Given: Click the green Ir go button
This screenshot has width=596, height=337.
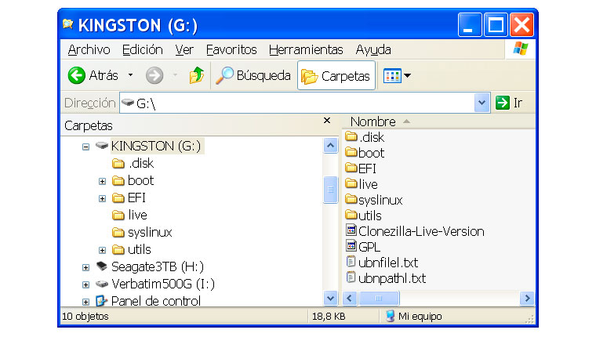Looking at the screenshot, I should pos(509,103).
